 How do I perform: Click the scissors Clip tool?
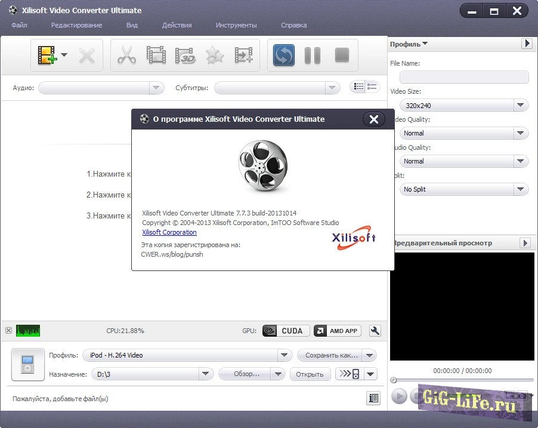click(126, 56)
